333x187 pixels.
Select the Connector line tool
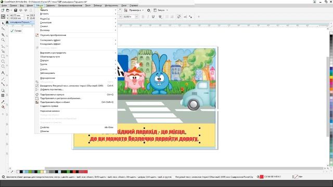coord(3,84)
